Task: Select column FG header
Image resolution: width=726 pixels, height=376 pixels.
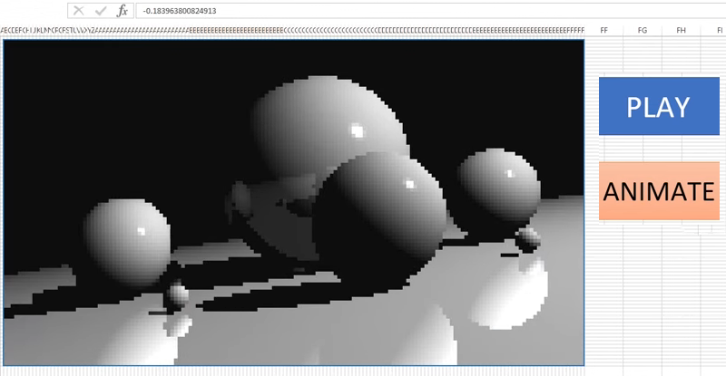Action: click(x=643, y=30)
